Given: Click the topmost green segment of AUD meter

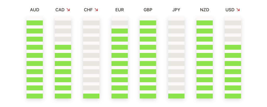Looking at the screenshot, I should click(x=35, y=23).
